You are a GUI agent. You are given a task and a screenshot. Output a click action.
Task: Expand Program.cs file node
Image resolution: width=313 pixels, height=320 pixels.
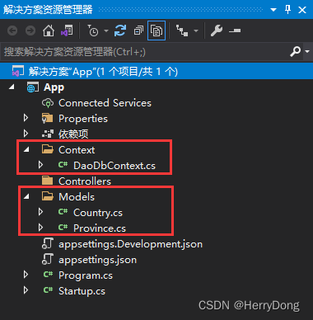pos(26,275)
